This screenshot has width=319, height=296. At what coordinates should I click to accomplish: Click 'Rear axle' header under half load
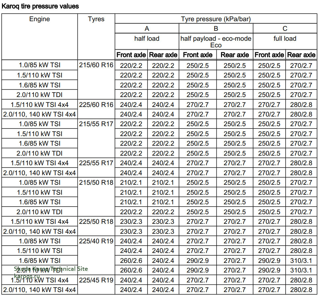tap(163, 55)
